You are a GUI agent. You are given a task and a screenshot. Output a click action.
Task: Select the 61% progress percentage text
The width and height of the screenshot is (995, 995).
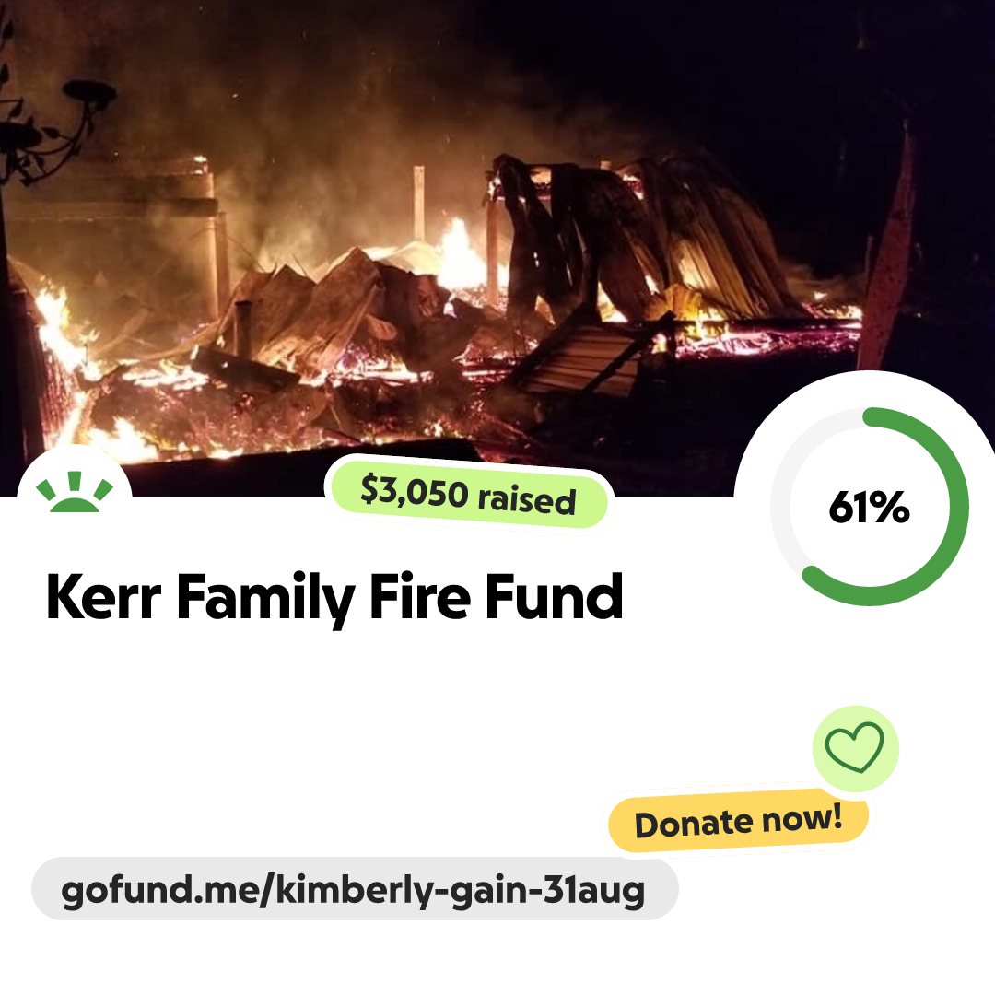tap(869, 507)
